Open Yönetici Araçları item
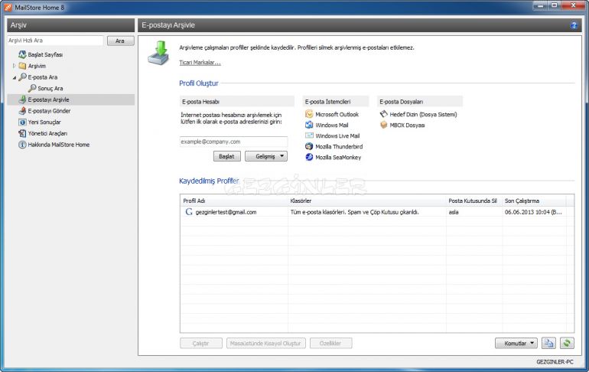589x372 pixels. click(x=43, y=133)
